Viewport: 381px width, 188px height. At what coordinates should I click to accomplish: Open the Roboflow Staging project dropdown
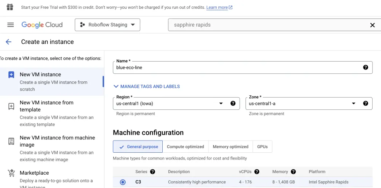[x=107, y=25]
